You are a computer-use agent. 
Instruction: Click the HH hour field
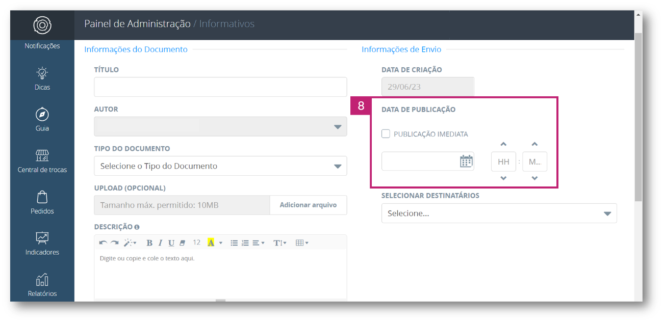(503, 162)
